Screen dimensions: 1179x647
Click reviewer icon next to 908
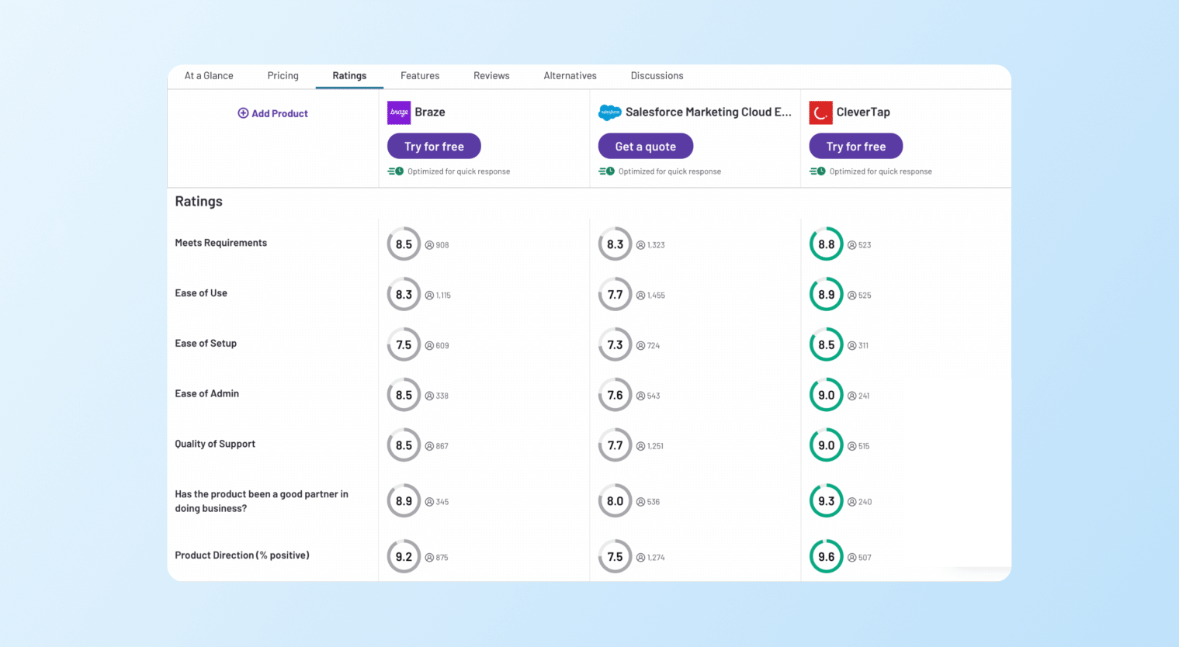[x=429, y=245]
